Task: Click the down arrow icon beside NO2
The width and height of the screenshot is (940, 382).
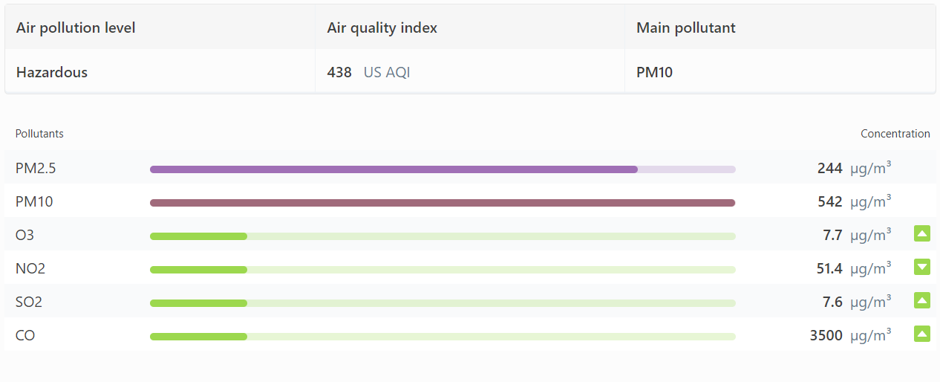Action: 921,268
